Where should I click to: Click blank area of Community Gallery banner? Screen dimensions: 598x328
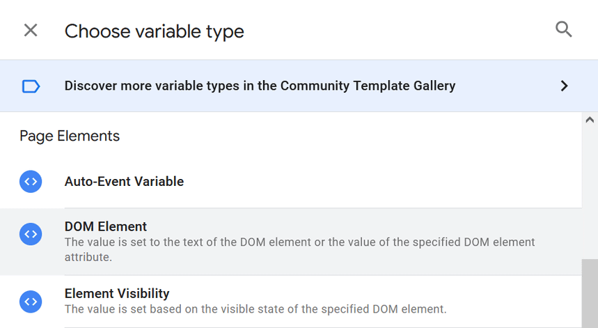[x=507, y=86]
